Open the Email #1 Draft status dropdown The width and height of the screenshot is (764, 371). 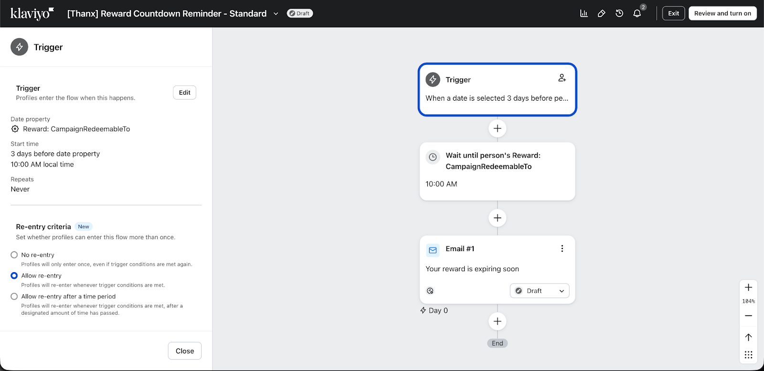click(540, 291)
